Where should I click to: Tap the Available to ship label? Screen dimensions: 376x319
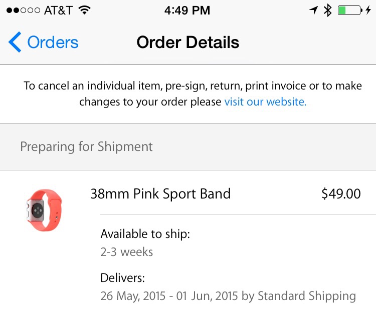[x=145, y=234]
